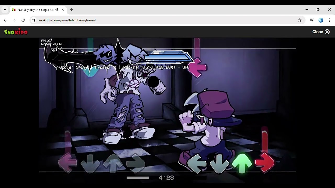335x188 pixels.
Task: Tap the player's gray down arrow receptor
Action: click(x=219, y=164)
